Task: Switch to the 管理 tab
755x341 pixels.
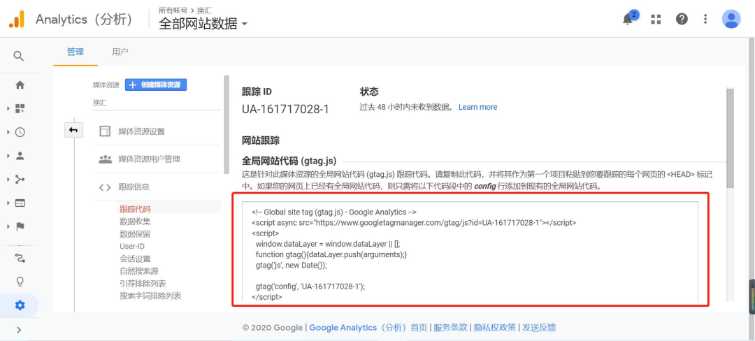Action: click(75, 52)
